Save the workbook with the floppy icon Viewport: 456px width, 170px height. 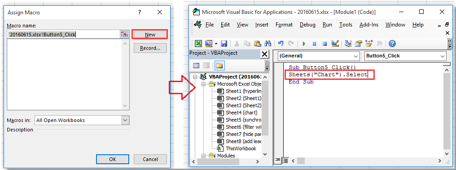(x=224, y=44)
